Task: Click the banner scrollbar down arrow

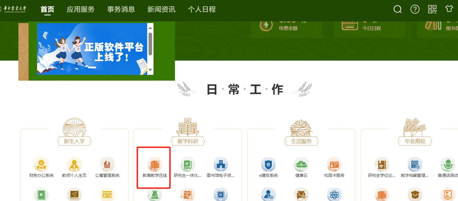Action: point(150,70)
